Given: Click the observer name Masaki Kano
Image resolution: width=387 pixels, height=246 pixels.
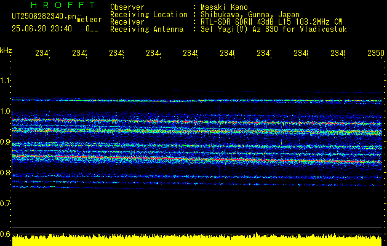Looking at the screenshot, I should (224, 7).
